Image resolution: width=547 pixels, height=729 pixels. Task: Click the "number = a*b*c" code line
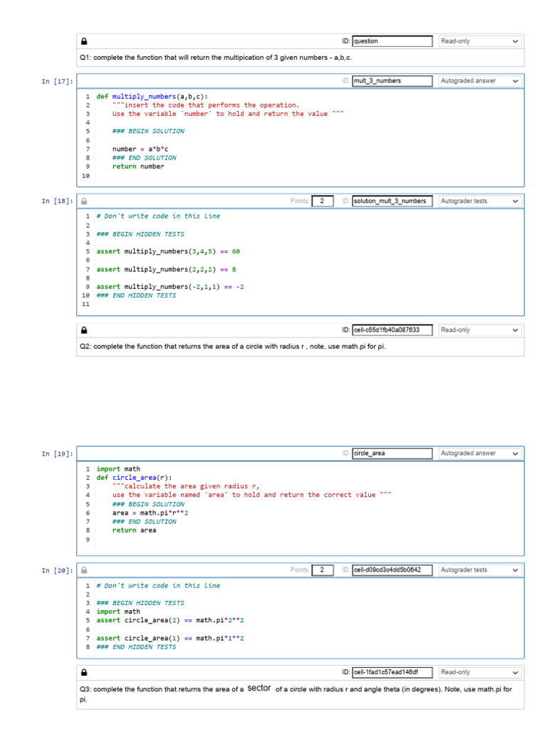(140, 149)
